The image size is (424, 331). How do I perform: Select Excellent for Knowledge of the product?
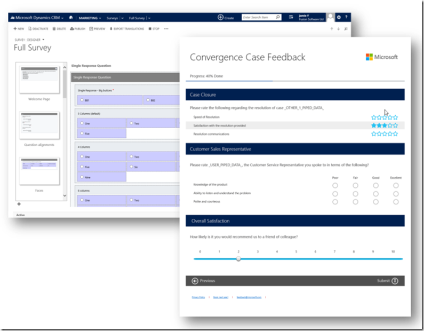coord(396,185)
